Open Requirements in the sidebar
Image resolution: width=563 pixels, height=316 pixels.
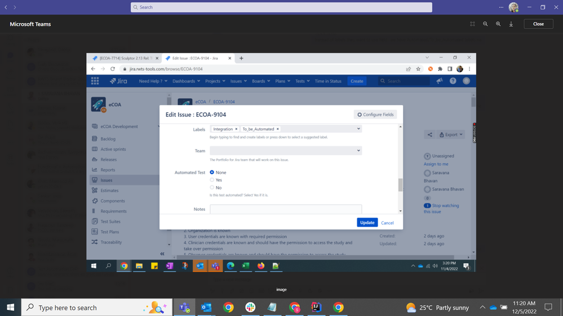[113, 211]
